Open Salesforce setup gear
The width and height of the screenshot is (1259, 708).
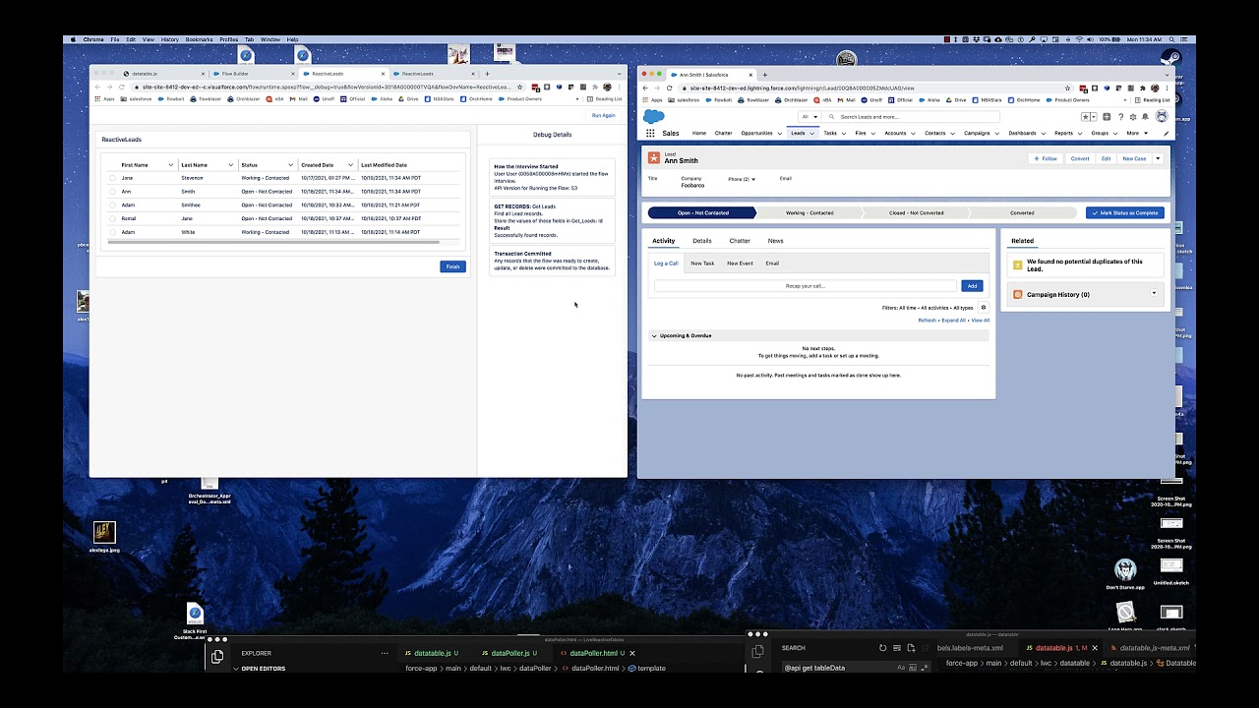point(1132,117)
